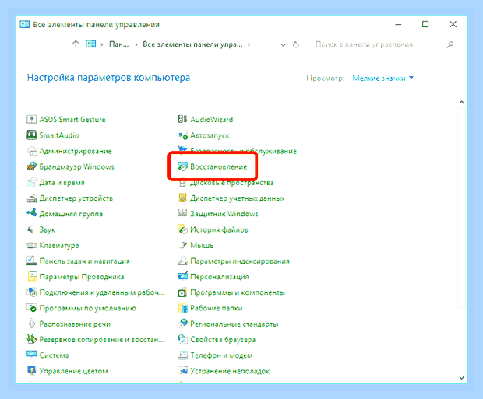Open the AudioWizard icon
This screenshot has width=483, height=399.
[182, 119]
